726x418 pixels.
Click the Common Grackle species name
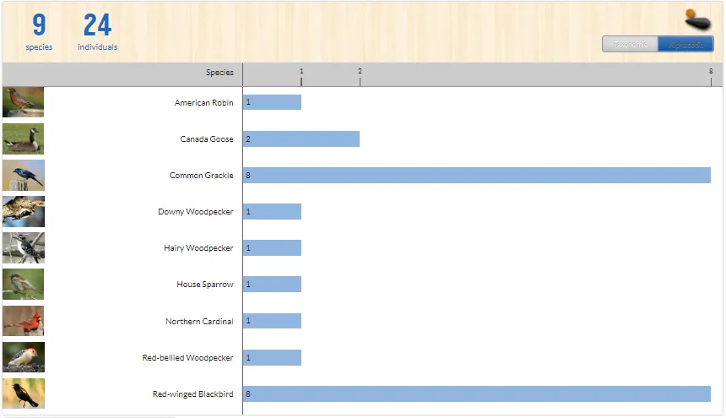tap(202, 175)
